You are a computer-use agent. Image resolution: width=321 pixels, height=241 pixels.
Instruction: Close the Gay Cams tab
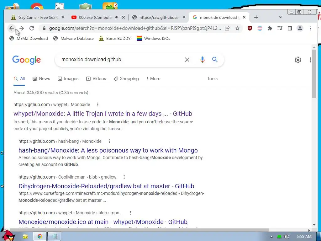coord(63,18)
